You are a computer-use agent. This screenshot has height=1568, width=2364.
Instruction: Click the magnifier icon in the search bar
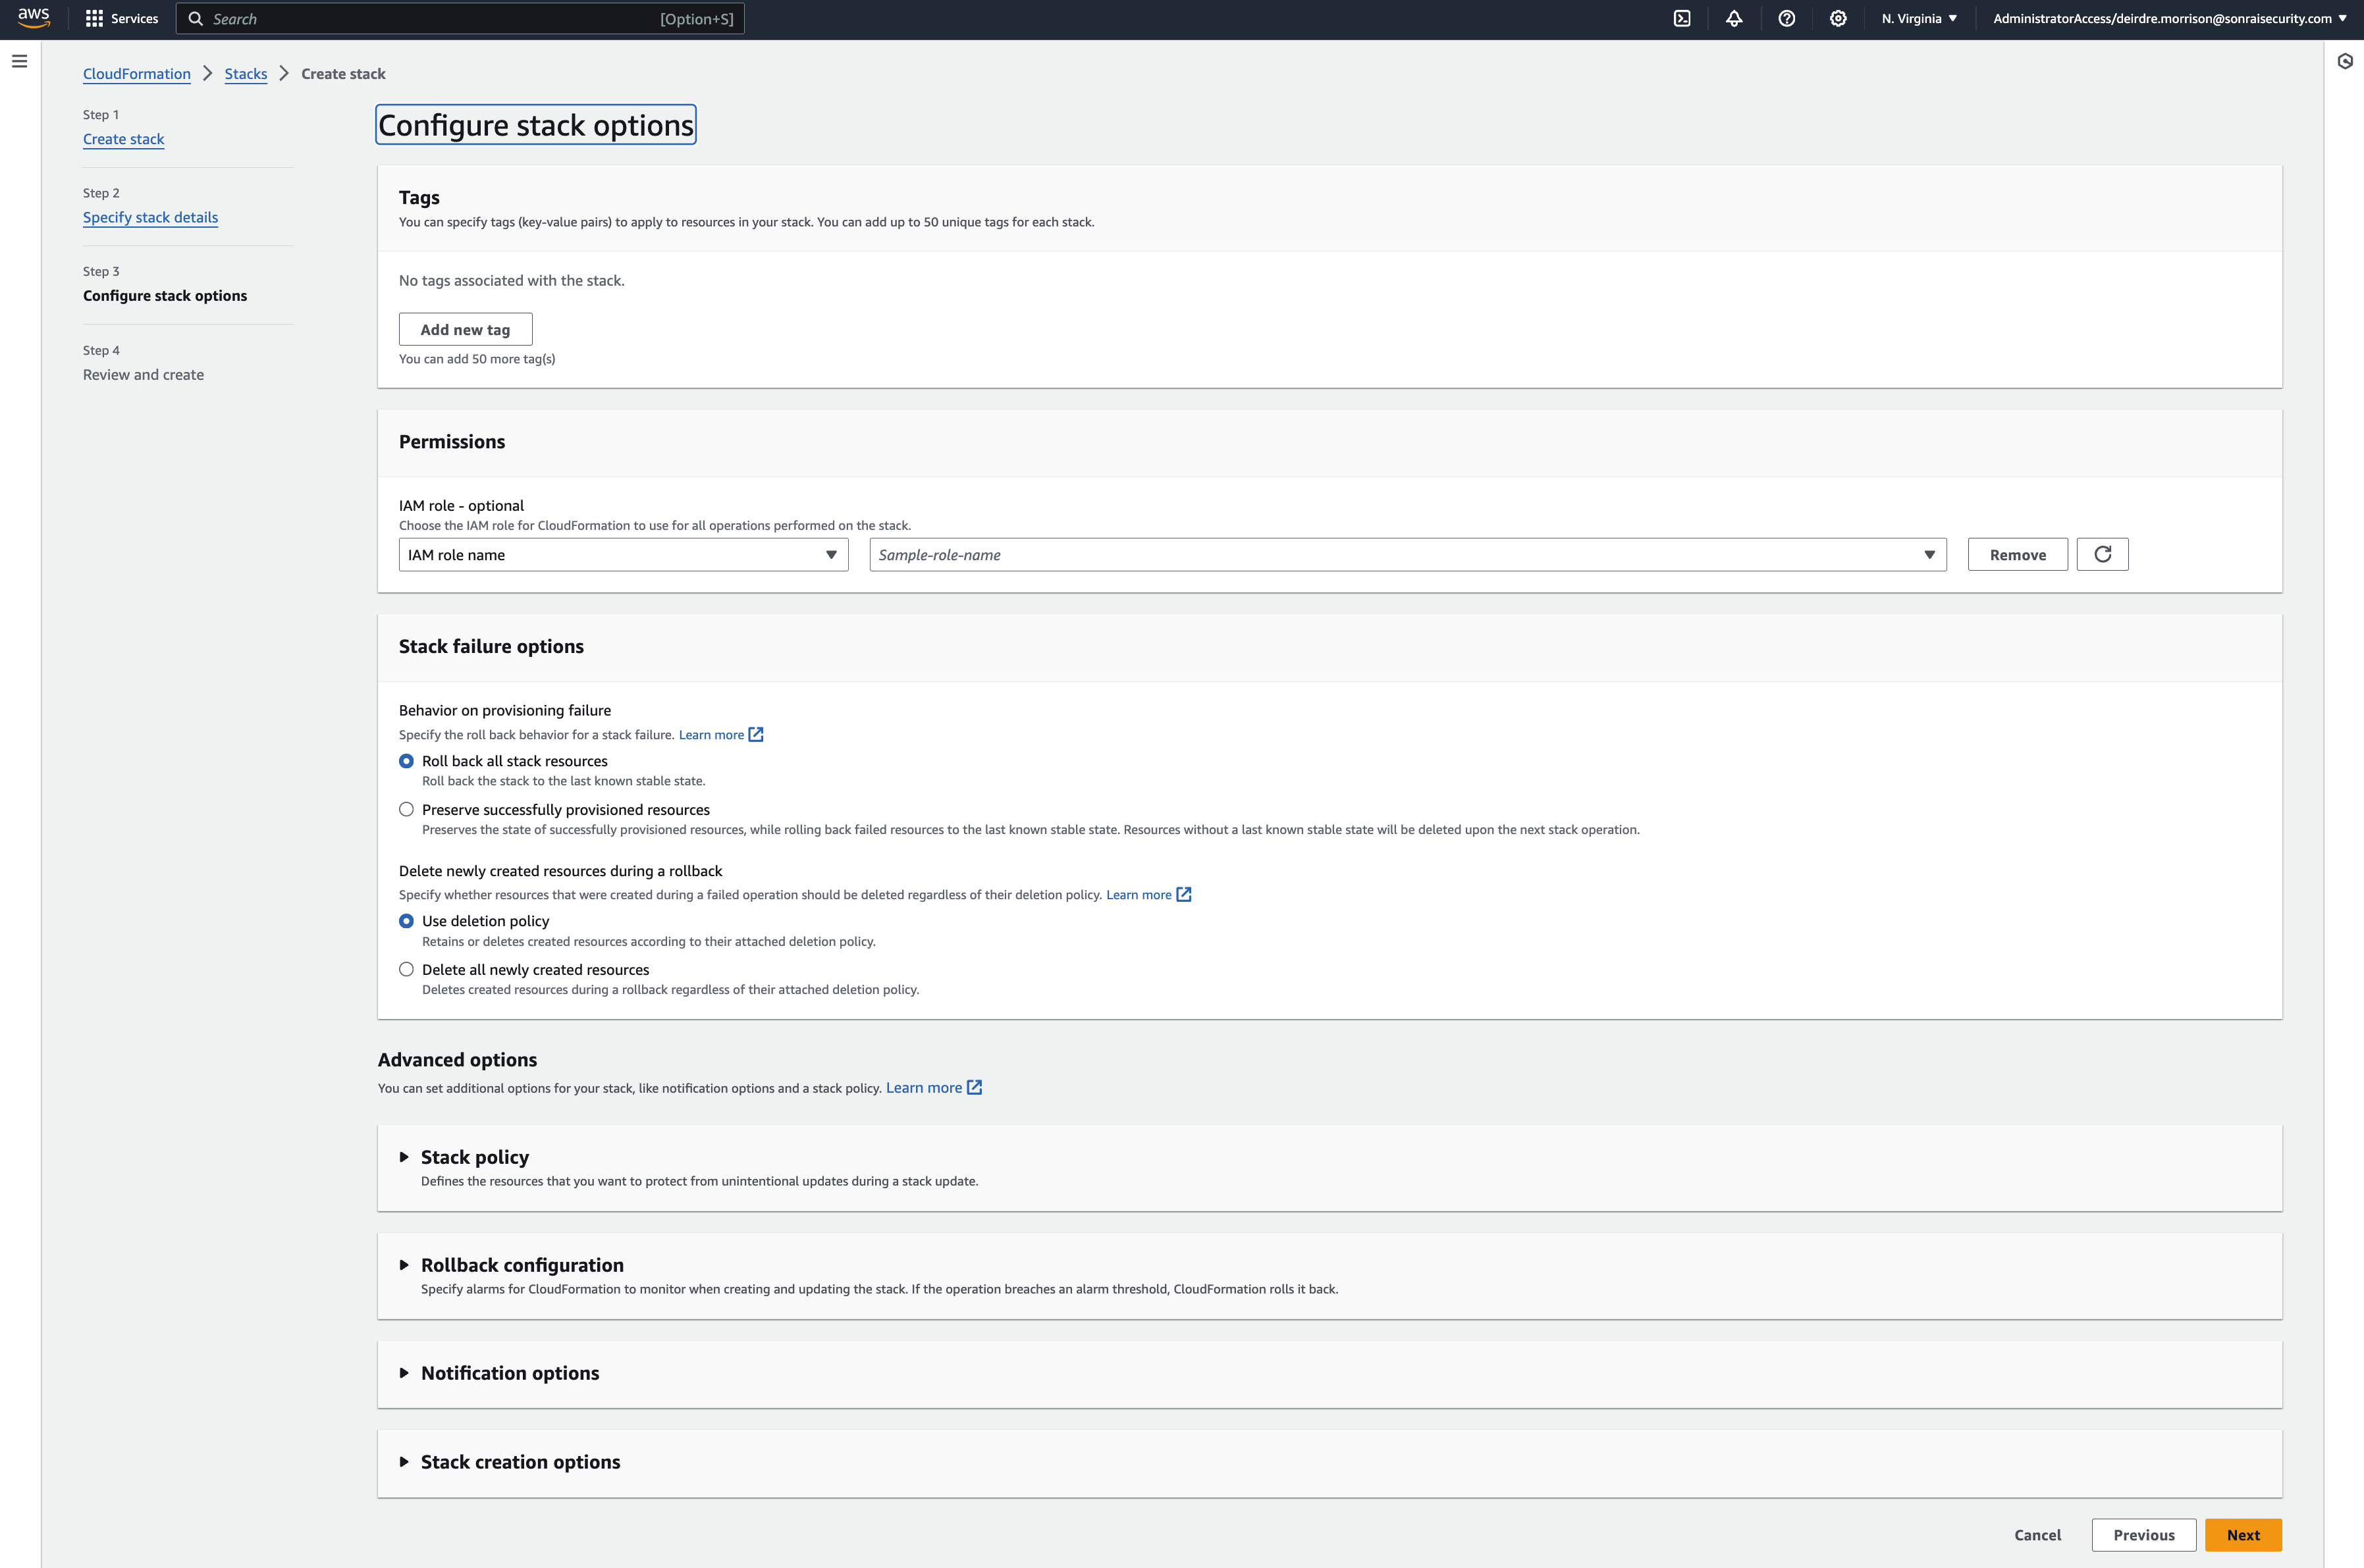(196, 19)
